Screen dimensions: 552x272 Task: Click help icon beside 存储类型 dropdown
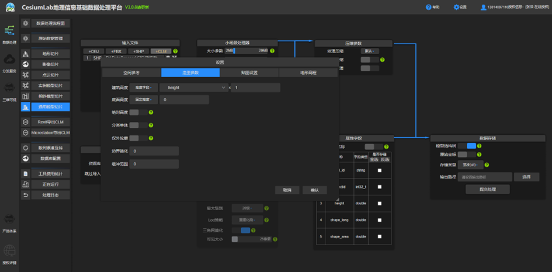487,165
